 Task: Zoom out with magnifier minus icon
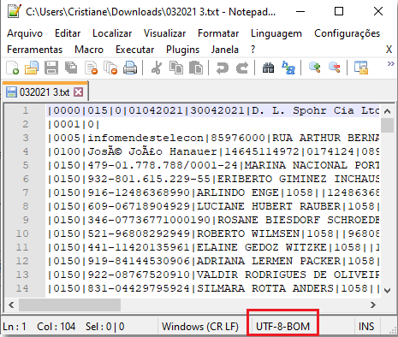[x=335, y=68]
